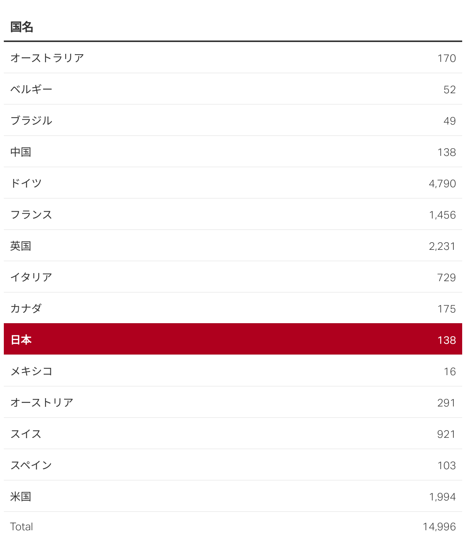
Task: Select the メキシコ row
Action: tap(233, 371)
